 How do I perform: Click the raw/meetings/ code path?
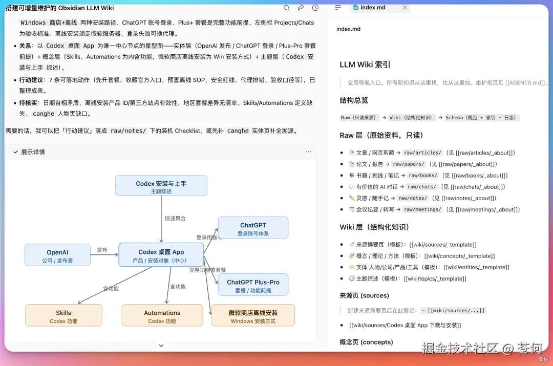pyautogui.click(x=422, y=209)
